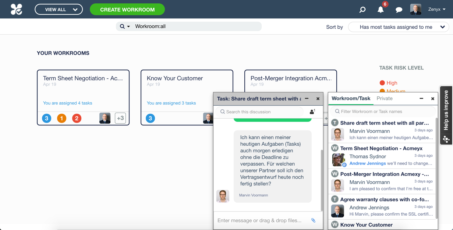Open 'Share draft term sheet' conversation
453x230 pixels.
click(383, 130)
